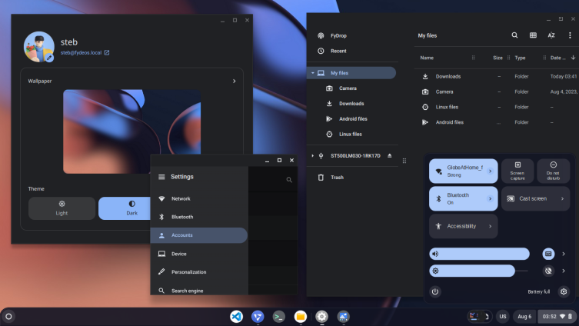The image size is (579, 326).
Task: Select Search engine in Settings menu
Action: point(198,291)
